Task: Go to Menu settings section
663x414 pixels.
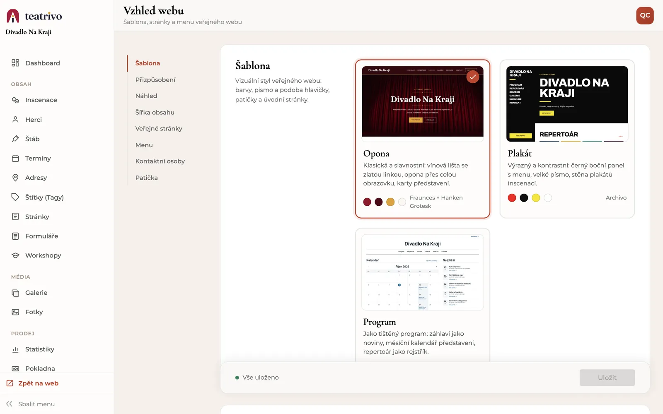Action: click(x=144, y=145)
